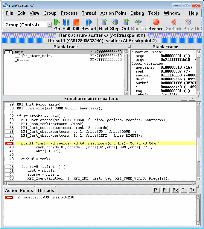Screen dimensions: 204x229
Task: Click source pane back navigation arrow
Action: tap(184, 99)
